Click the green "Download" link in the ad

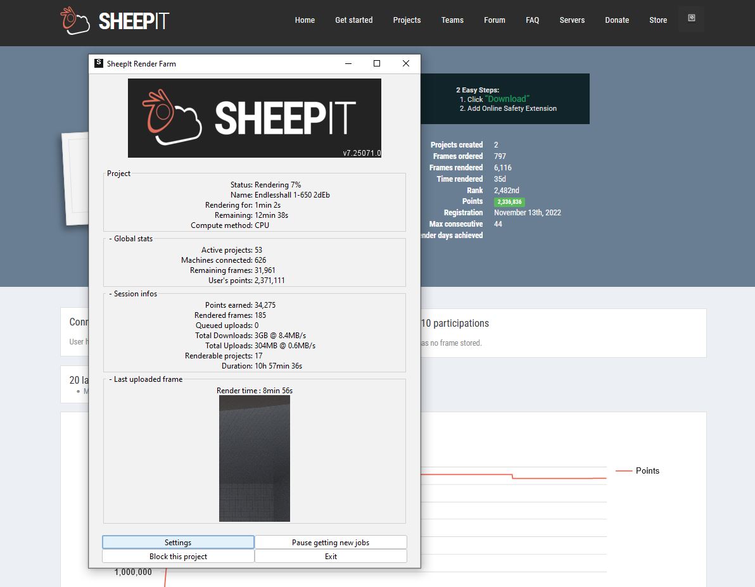507,99
